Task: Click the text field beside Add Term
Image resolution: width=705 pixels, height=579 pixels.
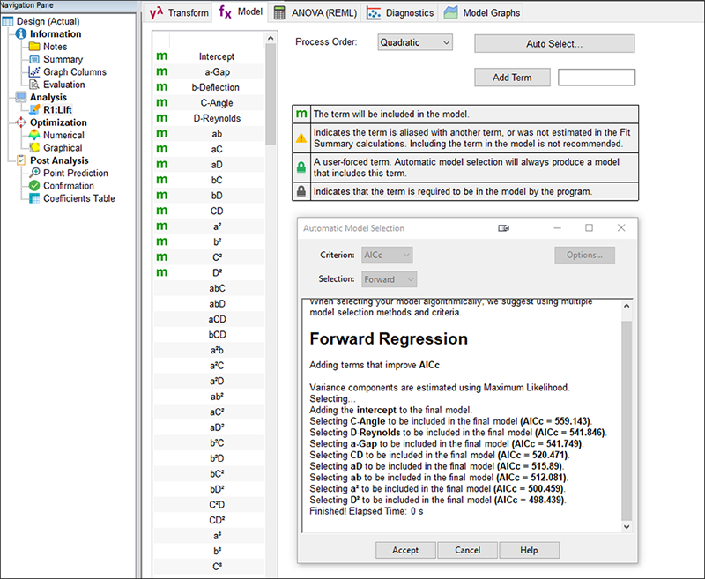Action: (x=597, y=78)
